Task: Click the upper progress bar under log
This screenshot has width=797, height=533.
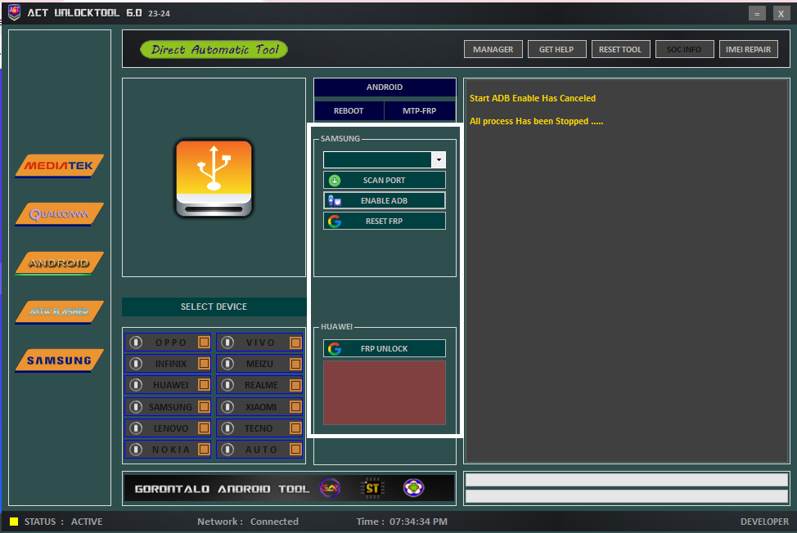Action: [x=627, y=480]
